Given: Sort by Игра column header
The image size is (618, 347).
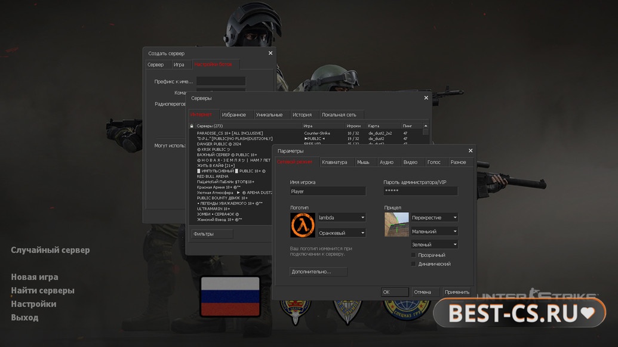Looking at the screenshot, I should point(324,126).
